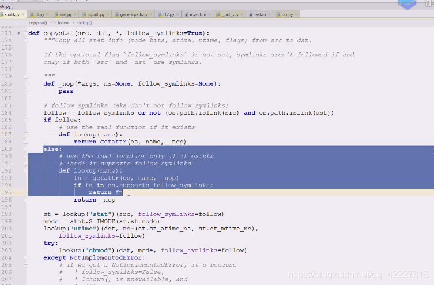Click 'getattr' on line 188
Image resolution: width=434 pixels, height=285 pixels.
click(x=113, y=142)
